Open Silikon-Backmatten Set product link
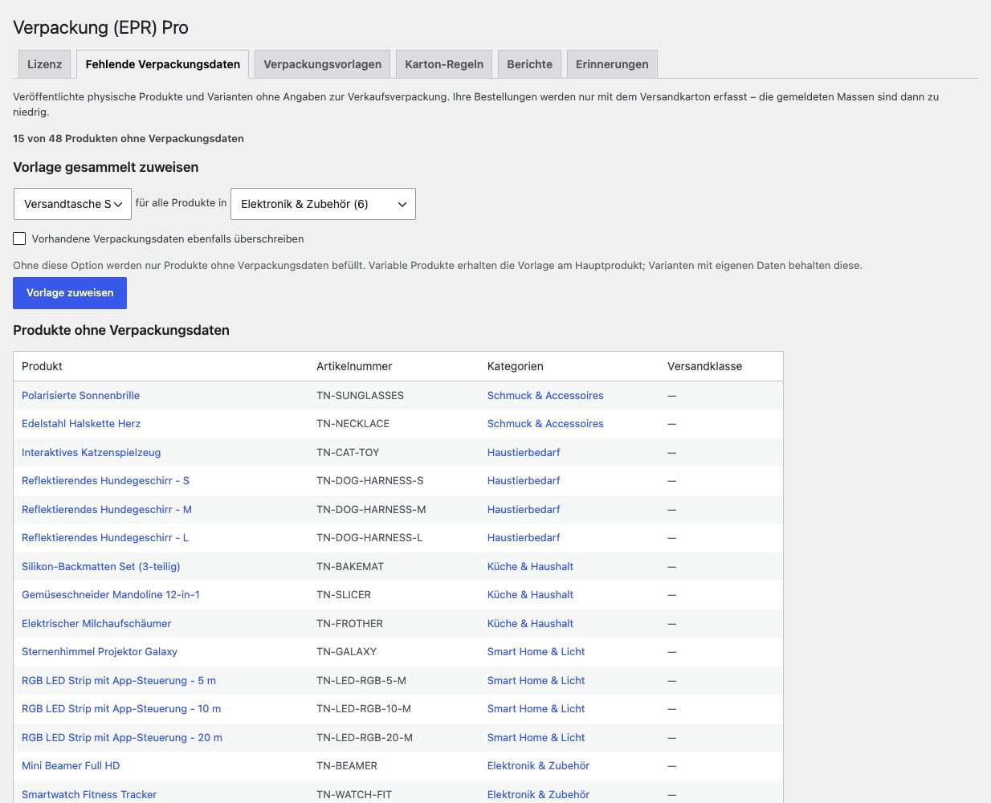The image size is (991, 803). click(100, 566)
